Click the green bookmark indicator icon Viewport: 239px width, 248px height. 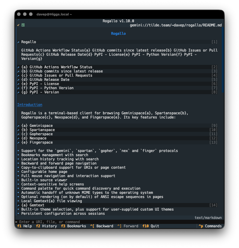click(x=23, y=25)
